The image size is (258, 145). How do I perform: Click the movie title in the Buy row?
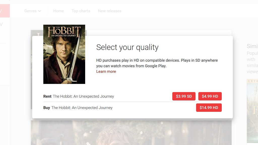pyautogui.click(x=82, y=108)
